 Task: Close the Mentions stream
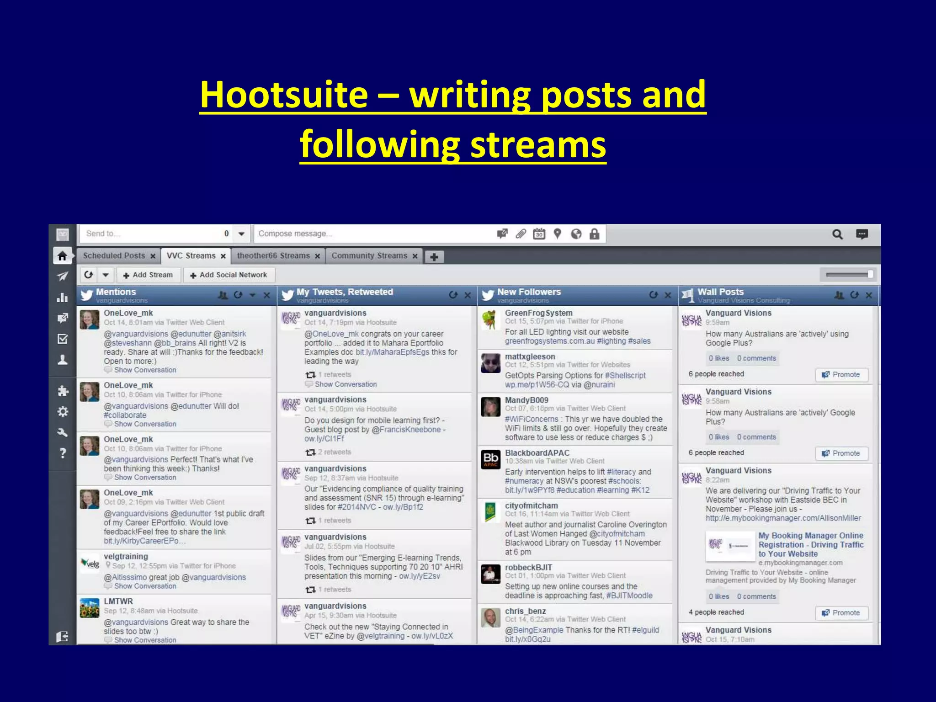point(267,295)
